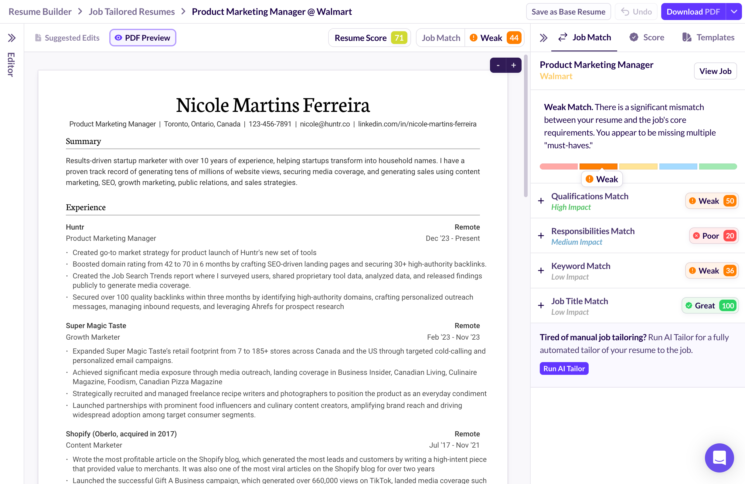Collapse the right panel using double-chevron icon

pyautogui.click(x=543, y=38)
